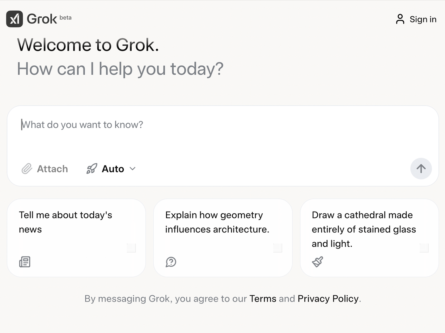Submit message with the up arrow button
The image size is (445, 333).
421,169
